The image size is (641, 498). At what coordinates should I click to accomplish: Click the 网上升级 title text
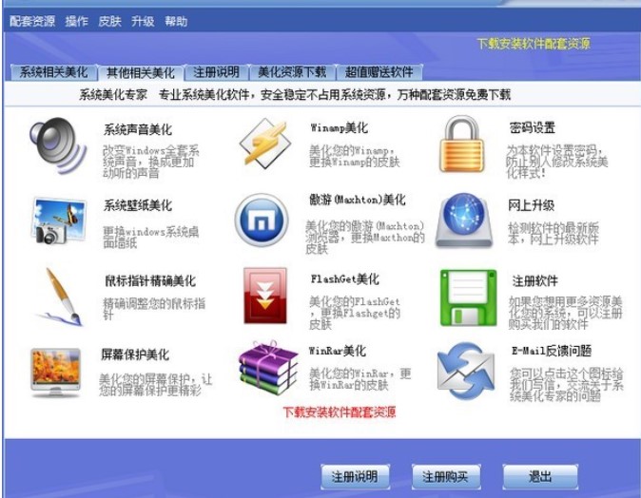coord(531,205)
